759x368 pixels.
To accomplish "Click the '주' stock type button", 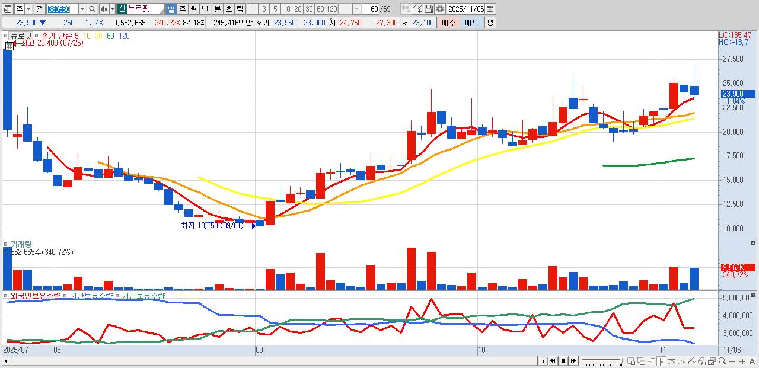I will (20, 9).
